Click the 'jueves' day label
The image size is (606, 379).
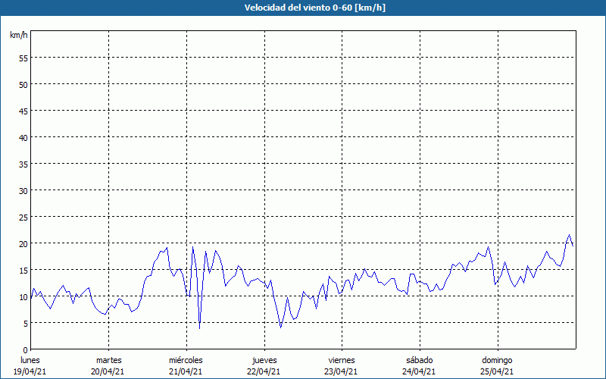[x=264, y=361]
